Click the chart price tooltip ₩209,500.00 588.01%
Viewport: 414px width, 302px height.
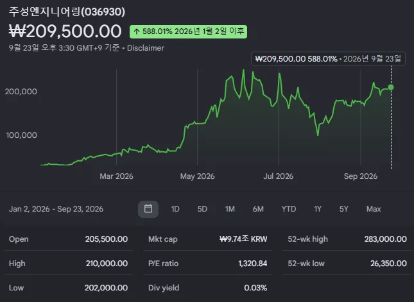pyautogui.click(x=328, y=58)
